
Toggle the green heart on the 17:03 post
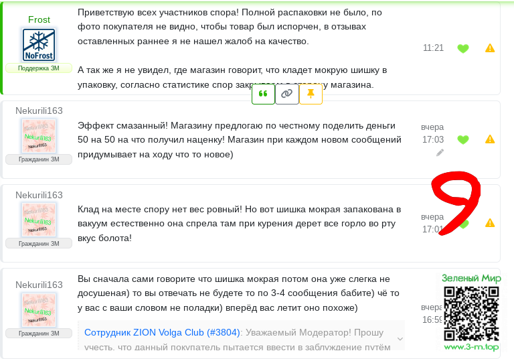tap(462, 139)
